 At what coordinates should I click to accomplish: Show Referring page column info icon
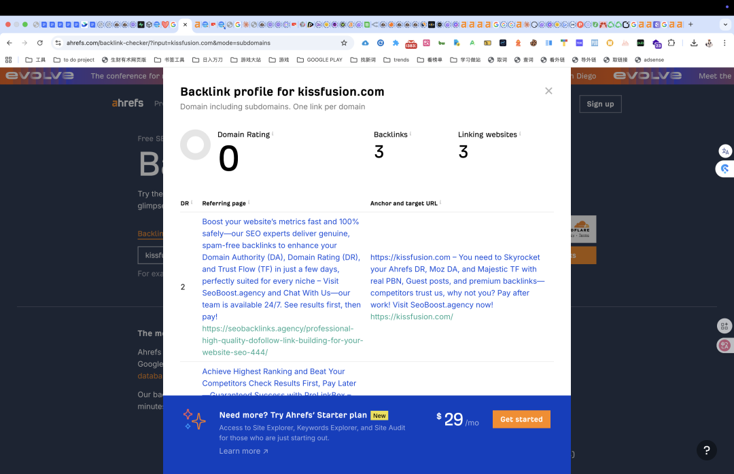coord(249,202)
